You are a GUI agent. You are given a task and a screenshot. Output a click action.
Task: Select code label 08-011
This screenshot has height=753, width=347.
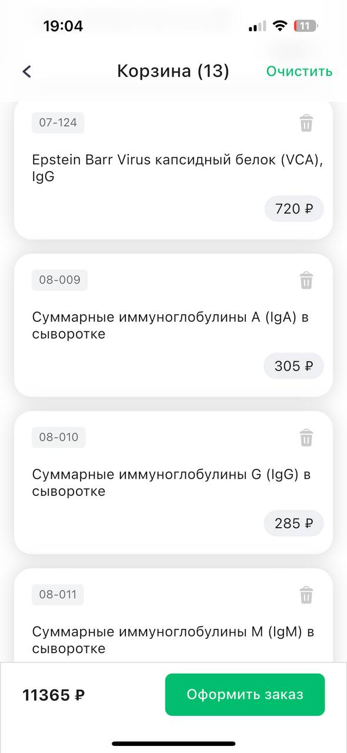point(58,595)
